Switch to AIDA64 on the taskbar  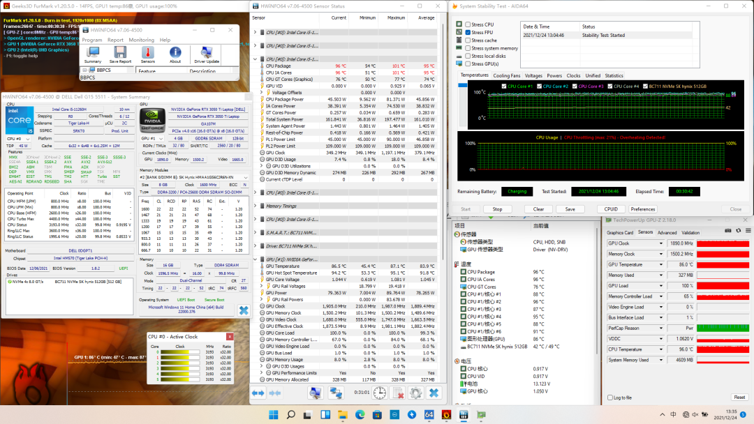point(429,414)
